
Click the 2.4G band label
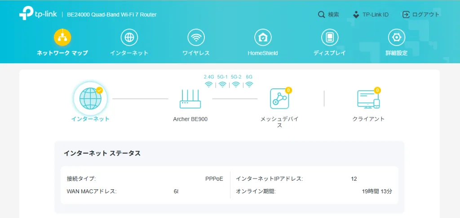tap(209, 77)
